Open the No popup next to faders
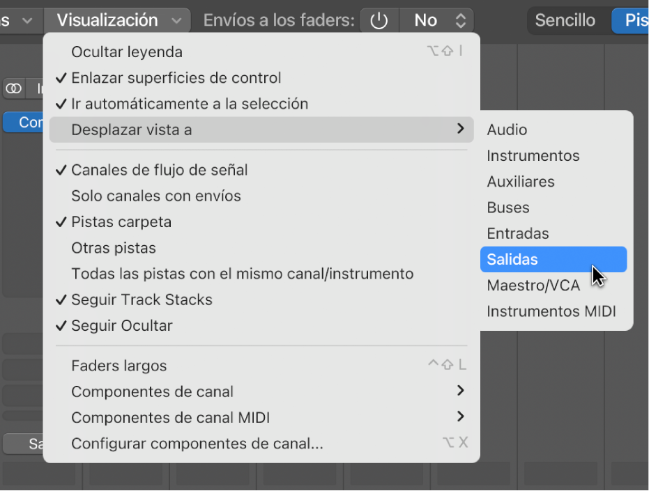Viewport: 649px width, 491px height. point(436,21)
